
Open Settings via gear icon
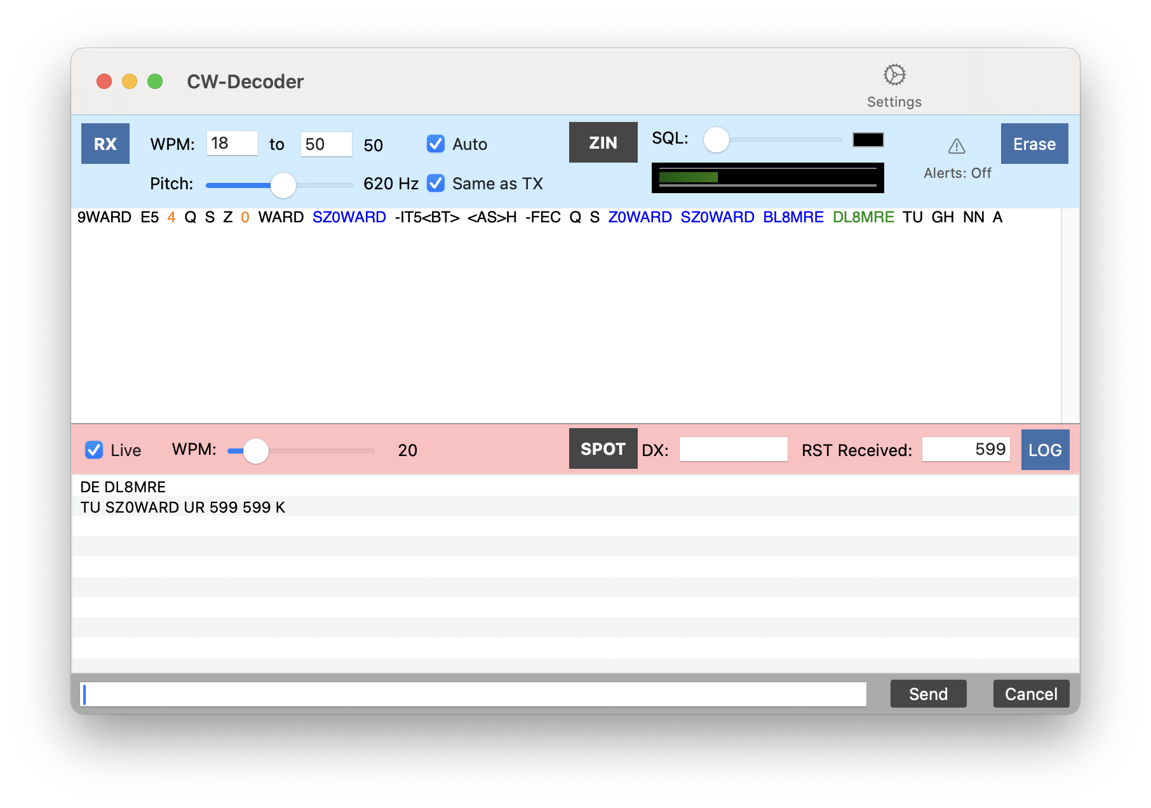point(894,75)
